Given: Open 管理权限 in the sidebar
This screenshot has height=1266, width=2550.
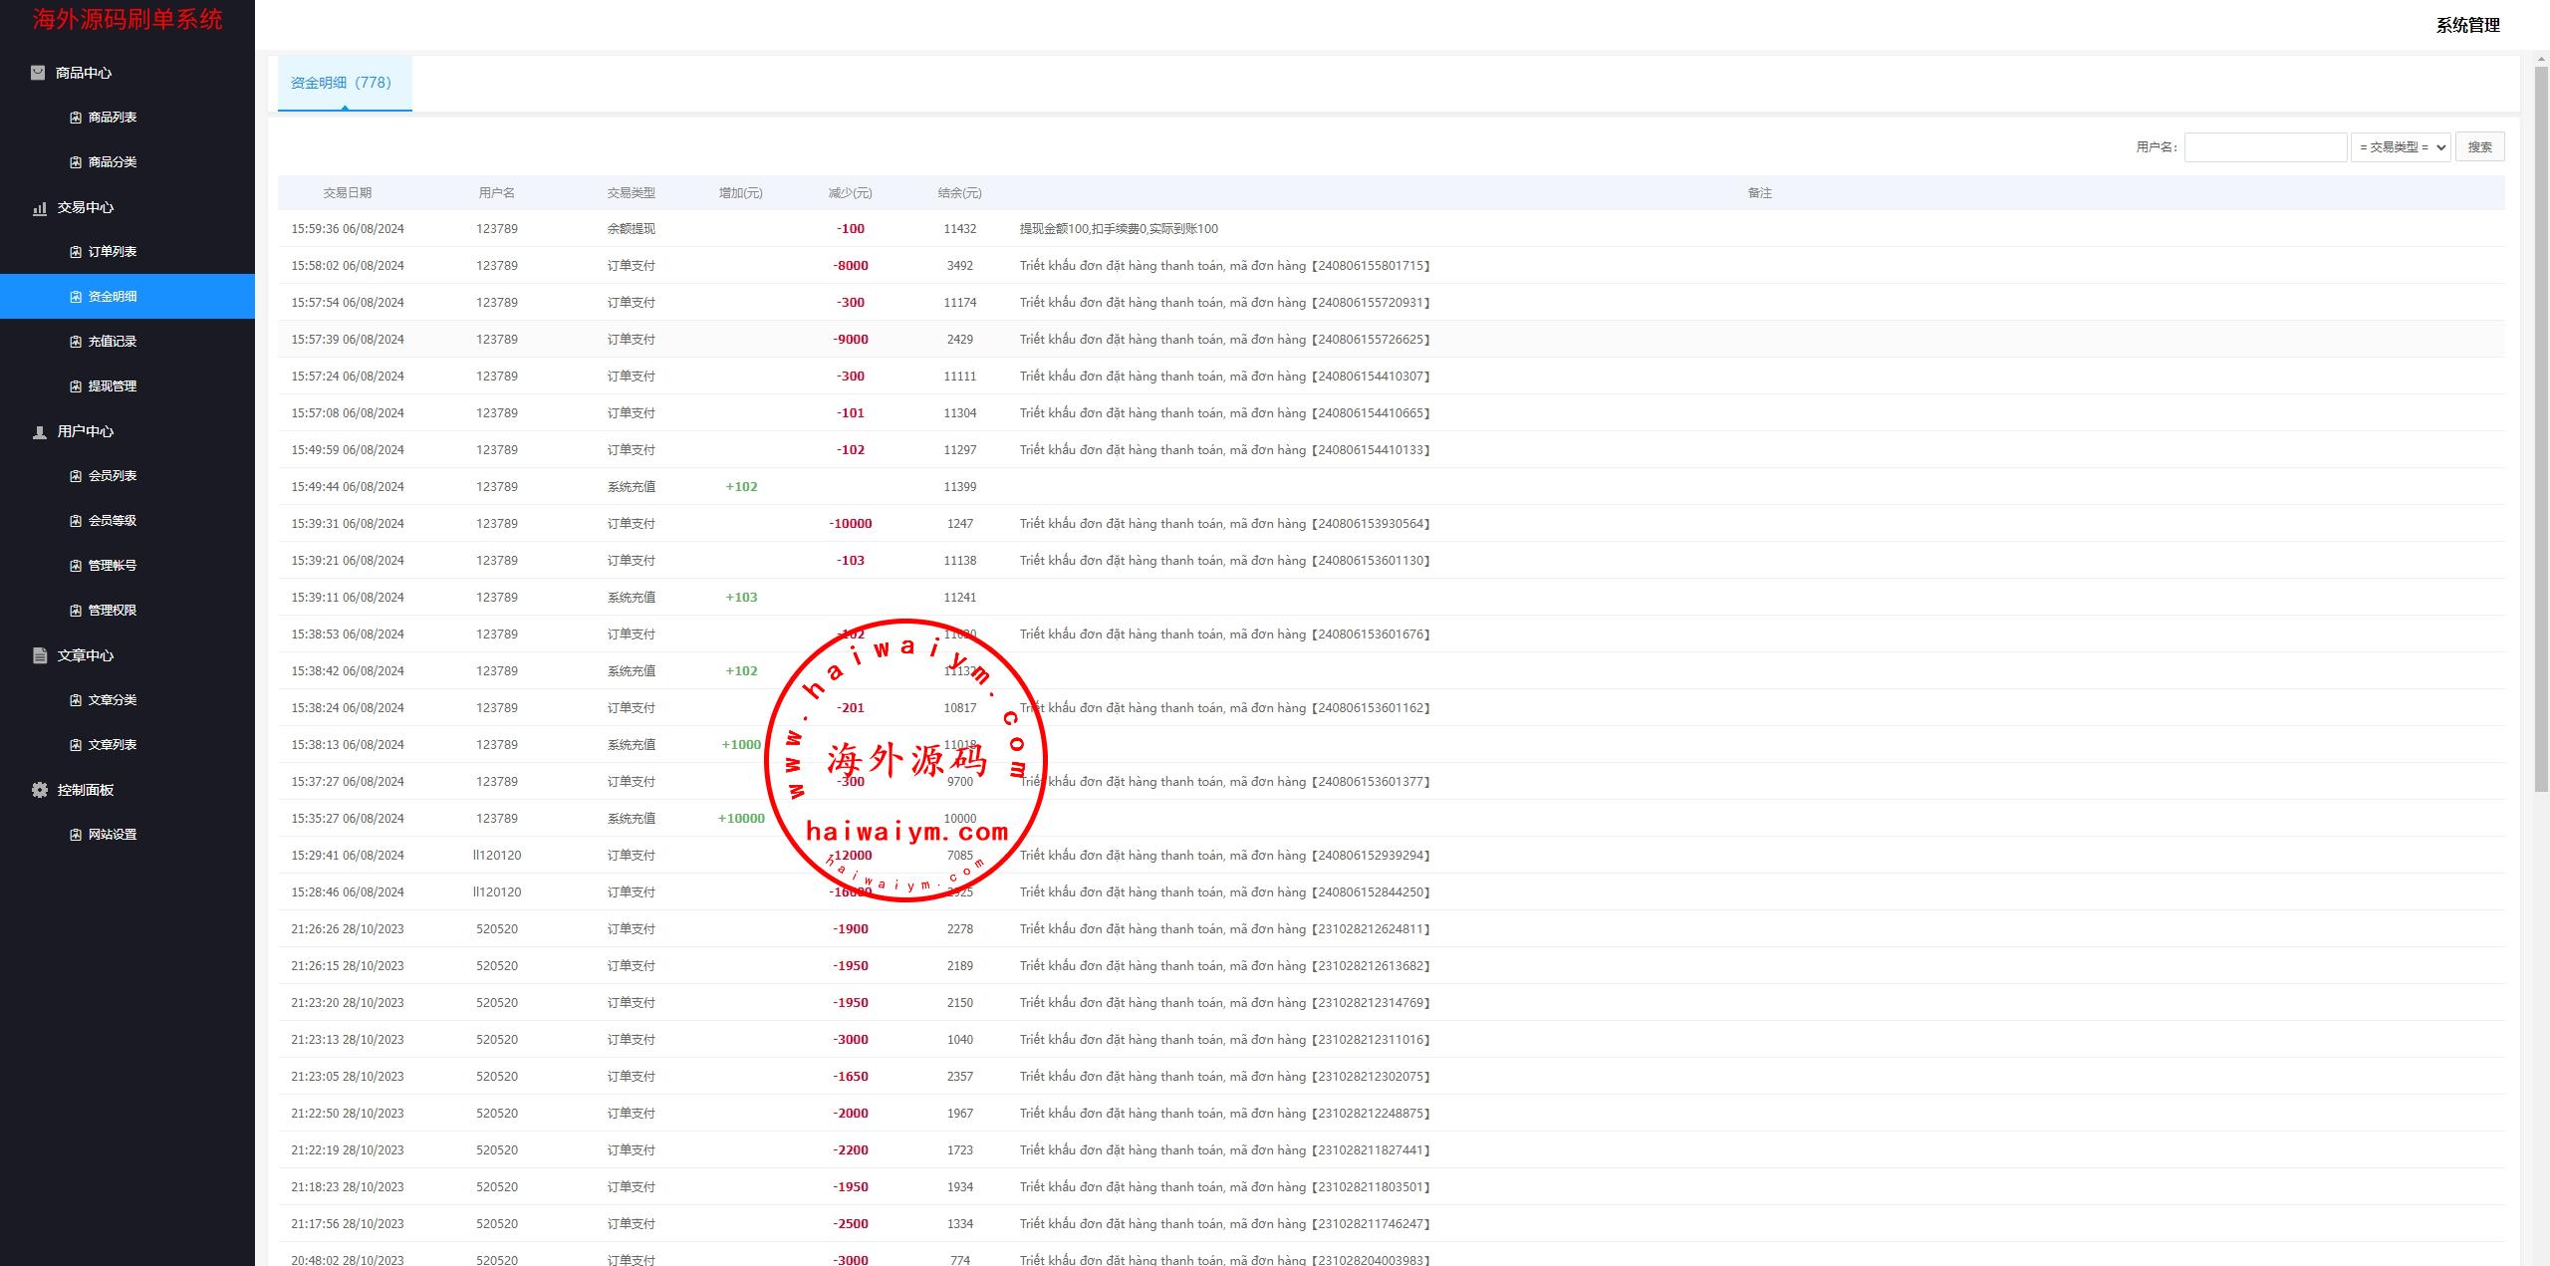Looking at the screenshot, I should click(x=113, y=611).
